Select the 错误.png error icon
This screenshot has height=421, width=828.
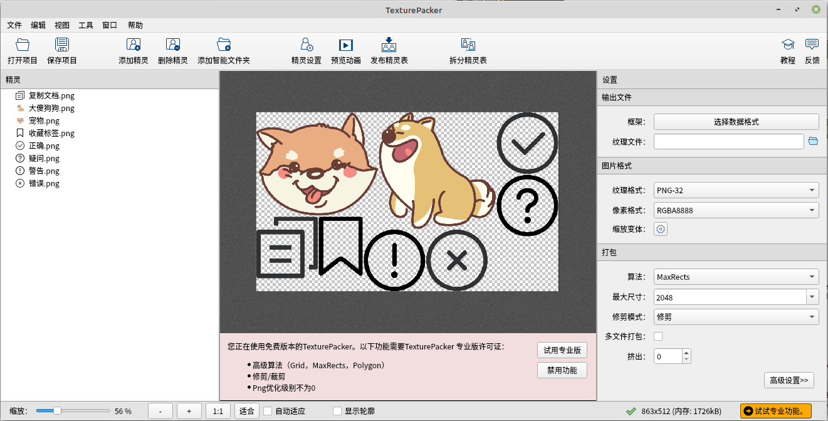point(20,183)
